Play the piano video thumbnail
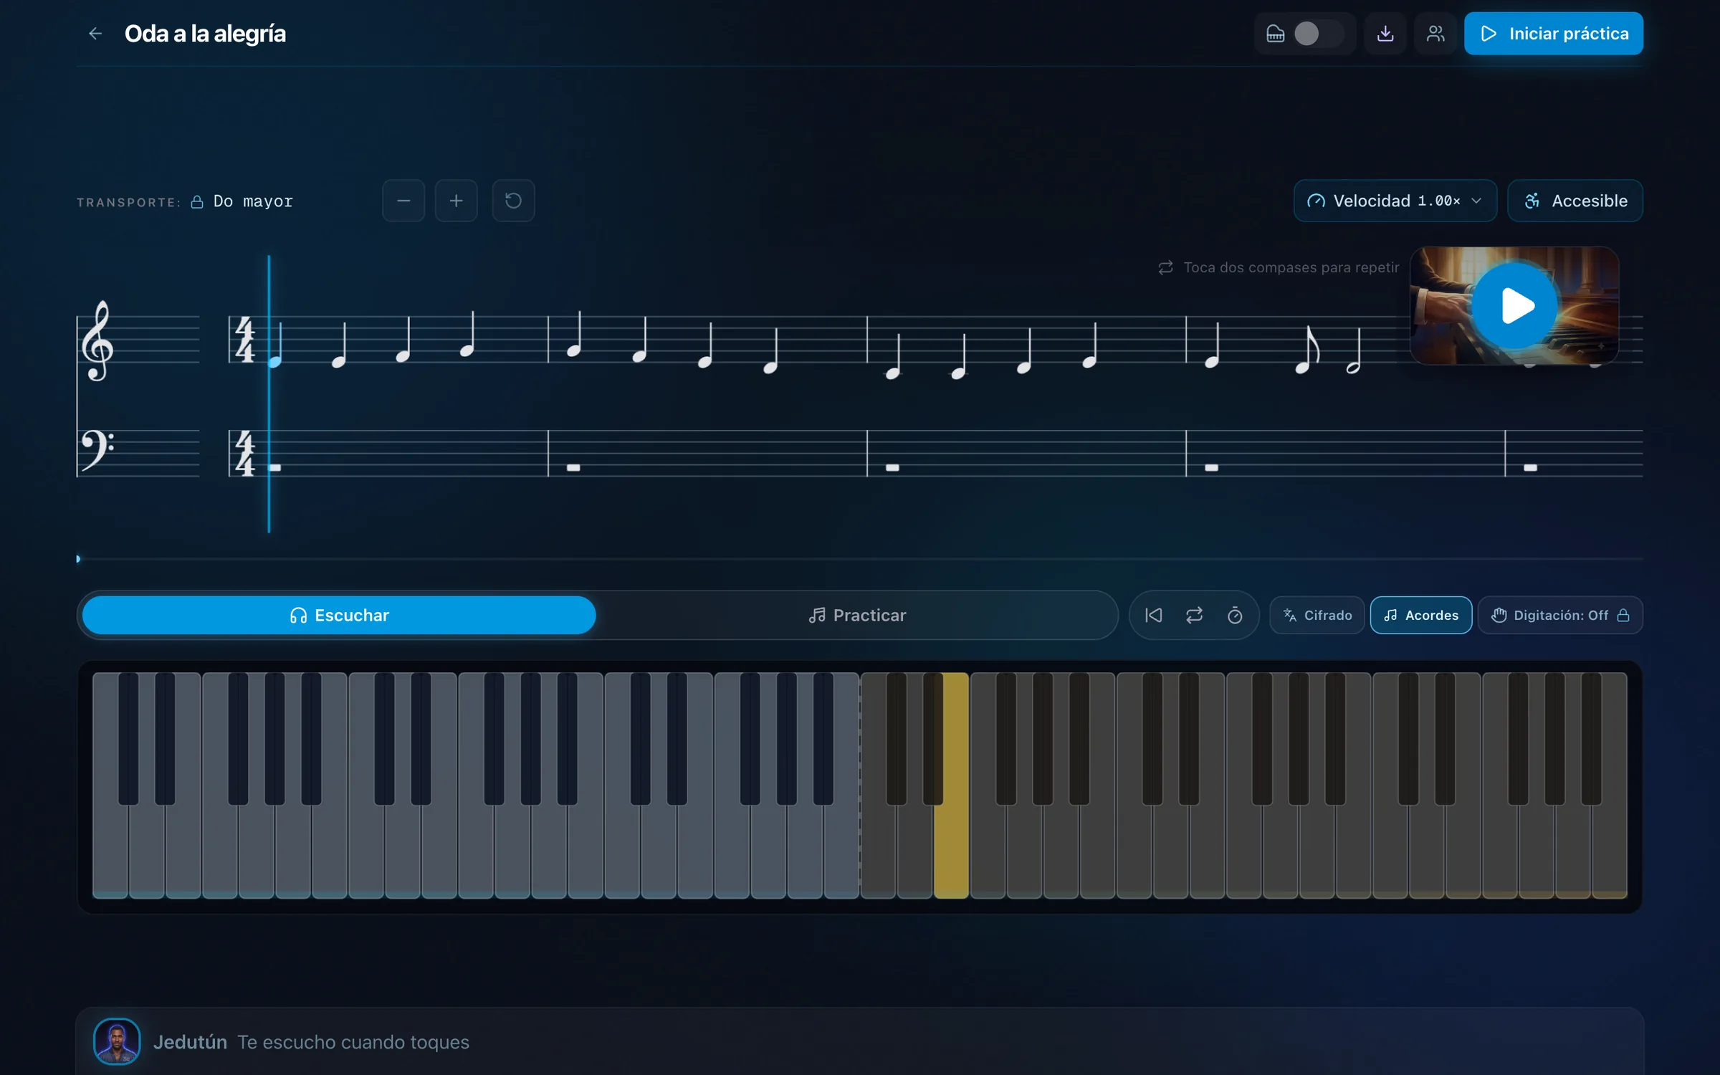Image resolution: width=1720 pixels, height=1075 pixels. click(x=1514, y=306)
